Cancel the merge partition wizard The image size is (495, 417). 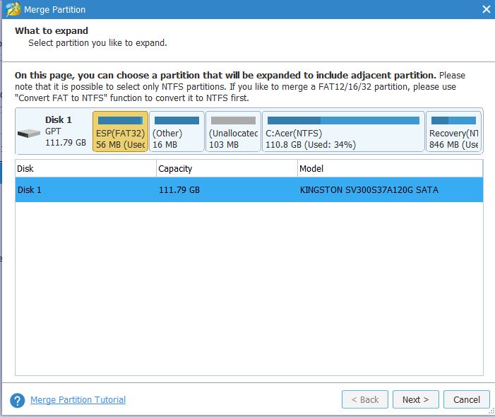pos(467,399)
